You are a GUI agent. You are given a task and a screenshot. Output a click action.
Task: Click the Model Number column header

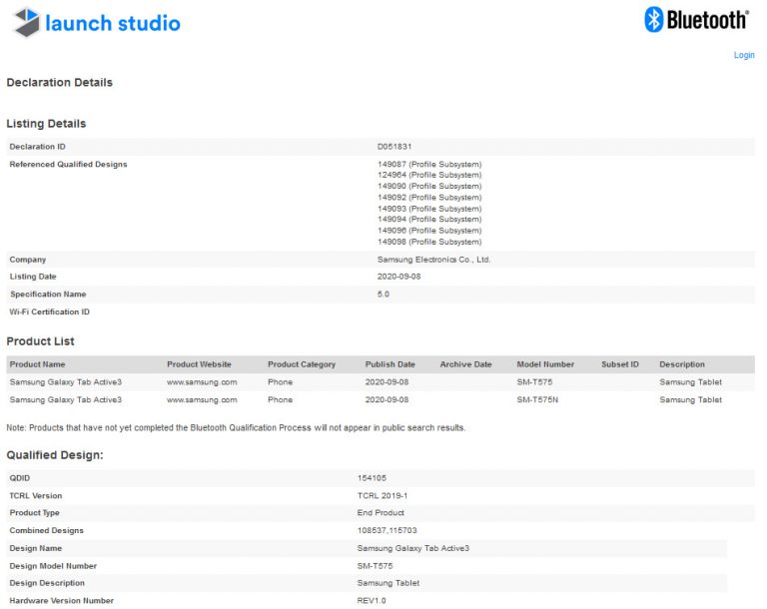tap(545, 364)
